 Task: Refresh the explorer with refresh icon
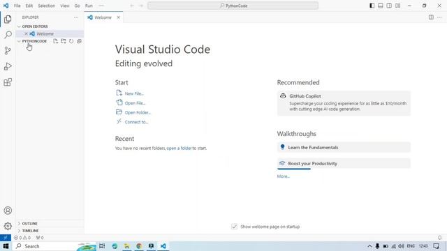[71, 41]
